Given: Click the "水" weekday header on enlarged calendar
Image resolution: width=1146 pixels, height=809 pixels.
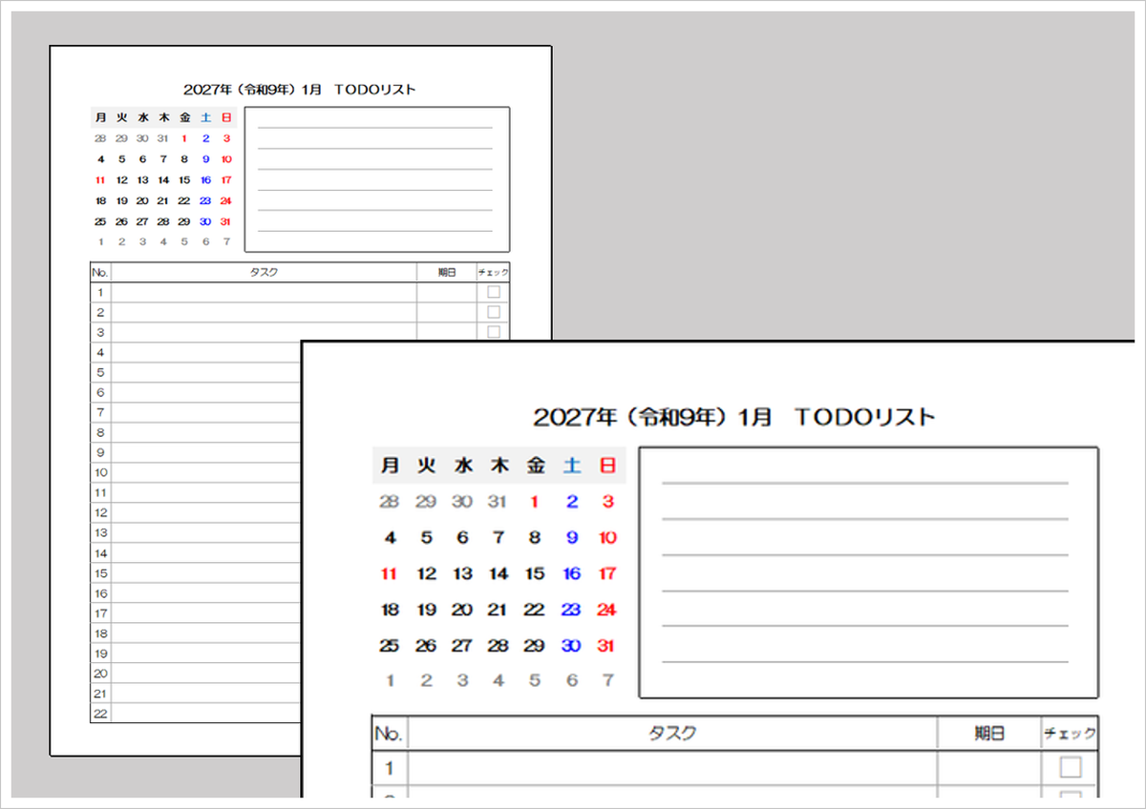Looking at the screenshot, I should pyautogui.click(x=463, y=466).
